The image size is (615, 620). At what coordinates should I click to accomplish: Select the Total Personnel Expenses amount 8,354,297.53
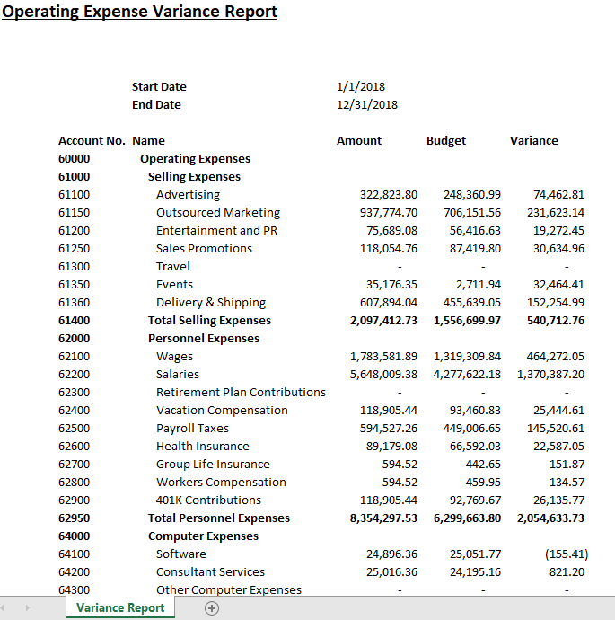pos(383,518)
